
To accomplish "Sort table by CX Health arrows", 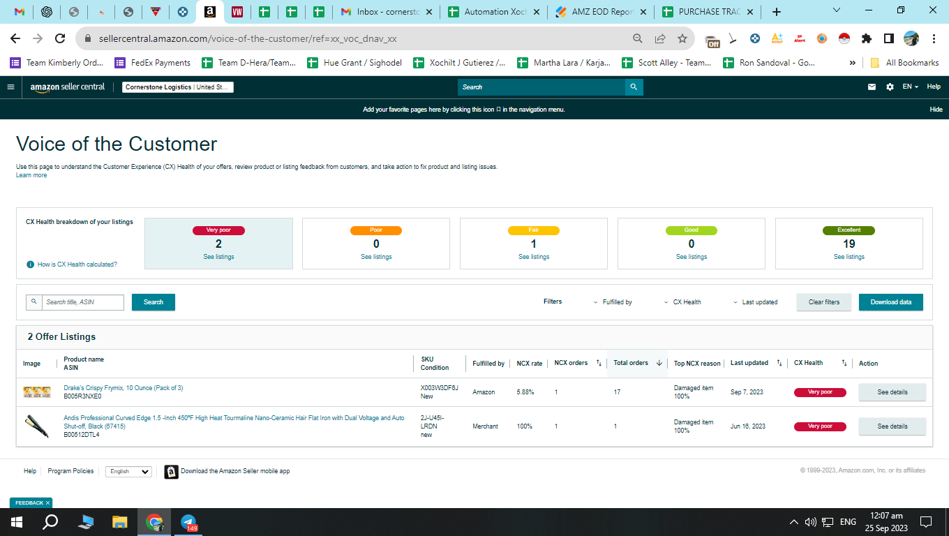I will pos(844,363).
